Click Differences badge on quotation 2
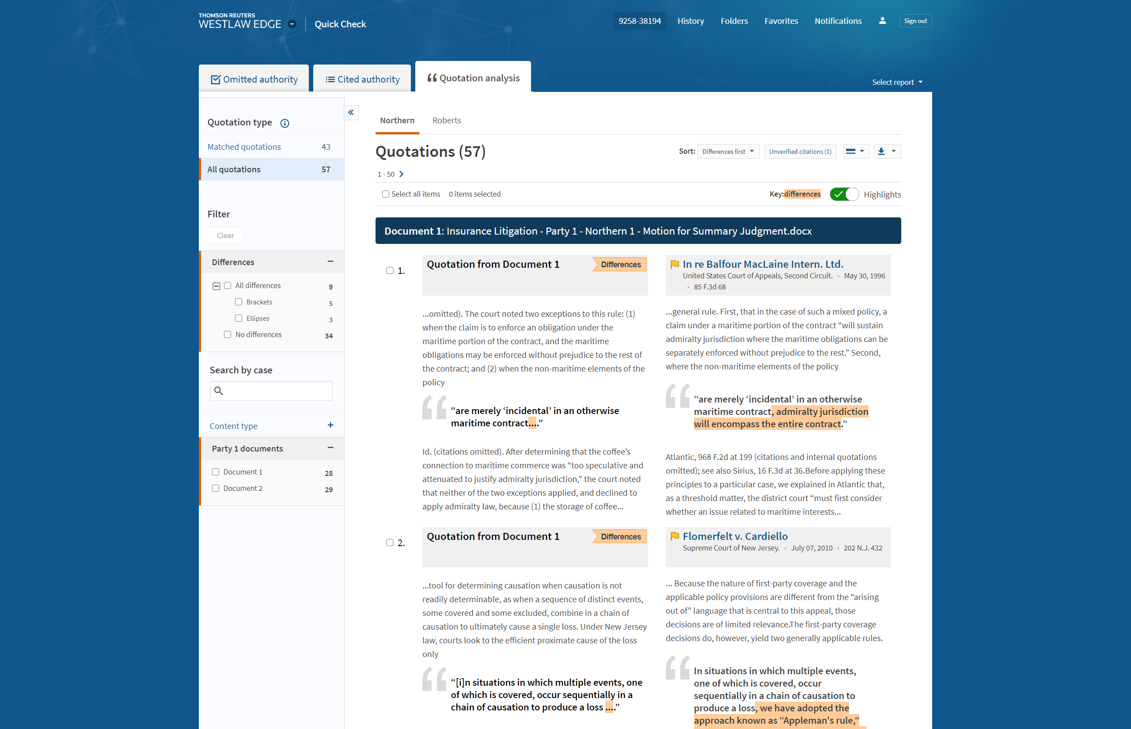Screen dimensions: 1131x729 tap(619, 536)
